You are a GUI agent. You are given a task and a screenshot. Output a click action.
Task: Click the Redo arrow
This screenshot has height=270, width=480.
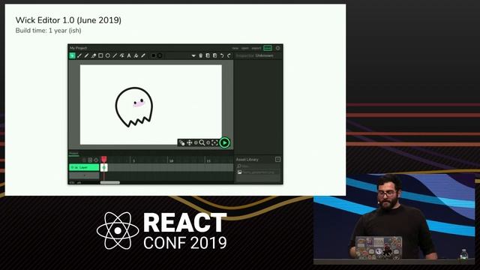pyautogui.click(x=229, y=55)
